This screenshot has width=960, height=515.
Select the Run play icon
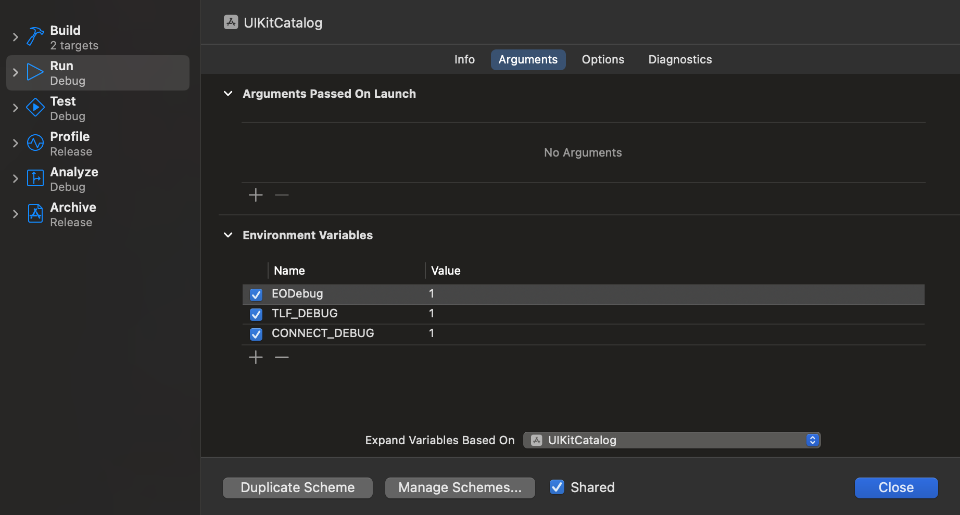34,72
